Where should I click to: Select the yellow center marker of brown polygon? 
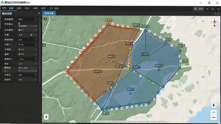click(x=98, y=76)
